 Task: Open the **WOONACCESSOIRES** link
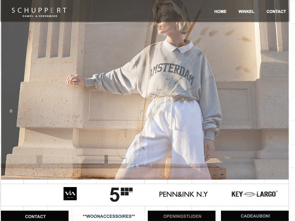(x=109, y=216)
